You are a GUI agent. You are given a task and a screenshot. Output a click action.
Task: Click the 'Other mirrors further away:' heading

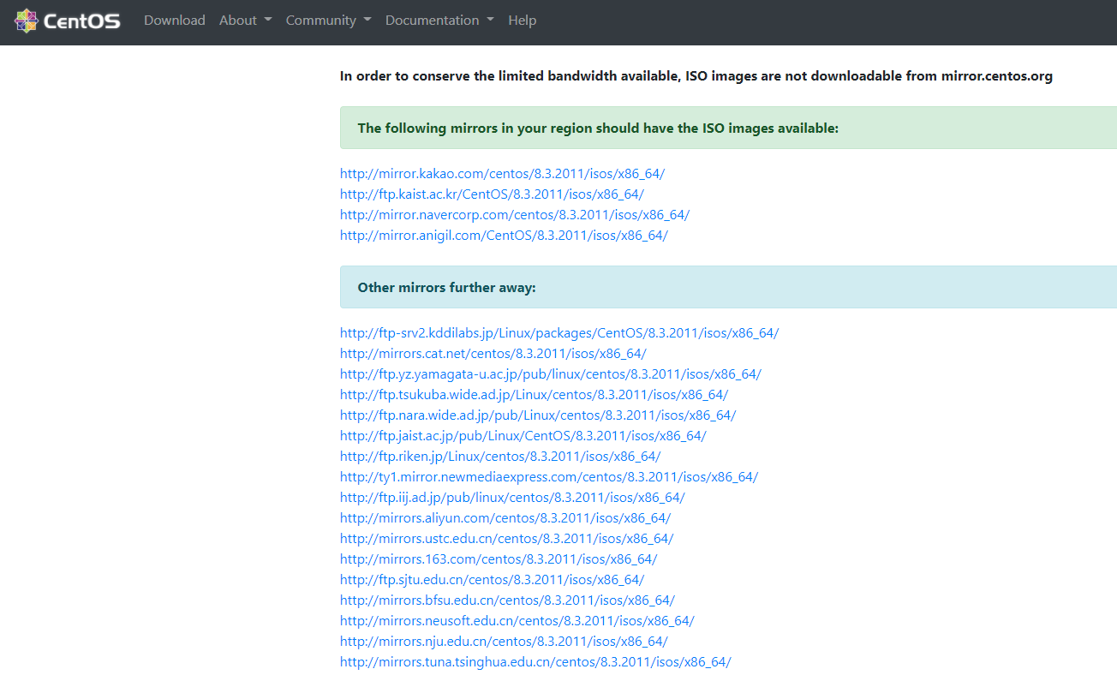446,288
